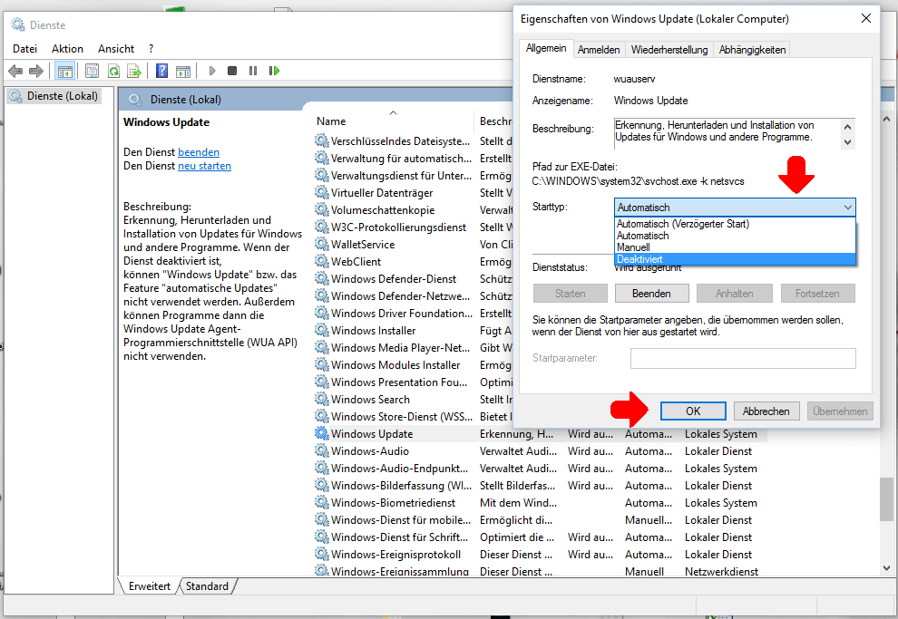Stop the service with the toolbar stop icon
This screenshot has width=898, height=619.
click(232, 71)
